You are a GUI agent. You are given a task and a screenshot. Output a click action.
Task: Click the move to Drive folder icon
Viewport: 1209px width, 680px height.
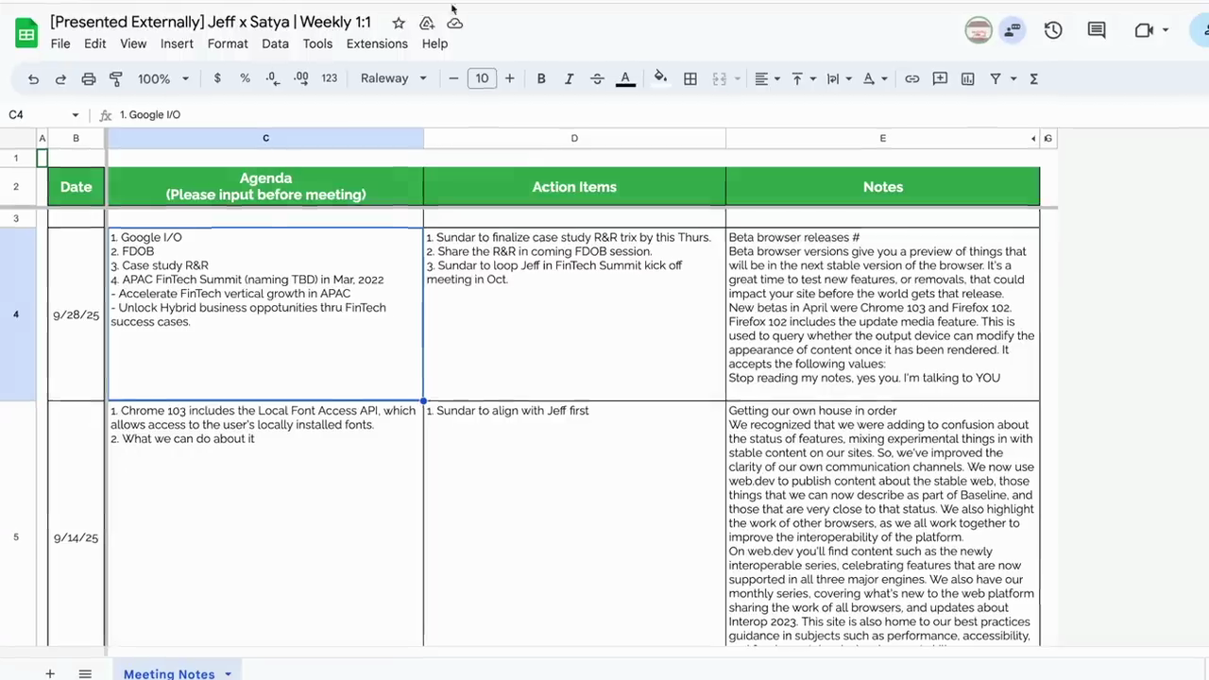[427, 23]
